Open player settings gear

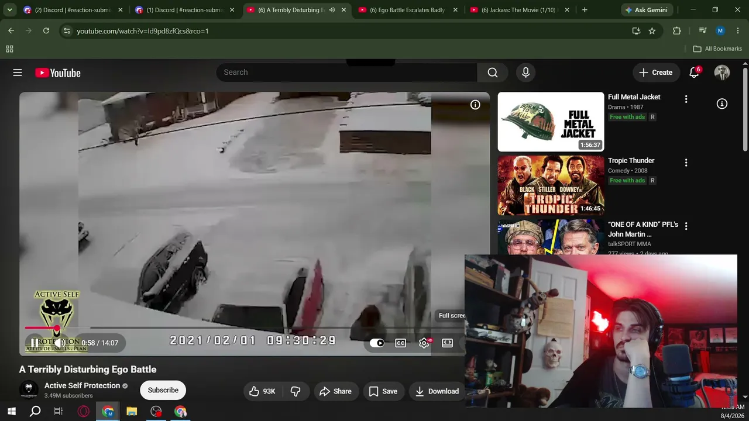coord(424,343)
